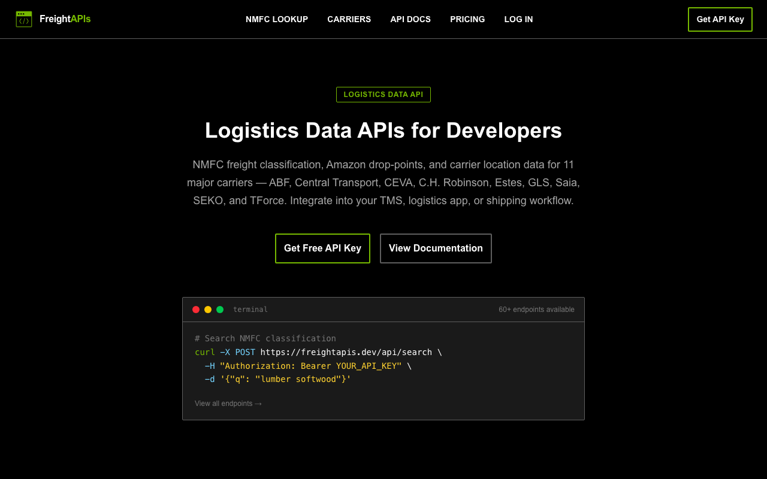Follow the View all endpoints link
This screenshot has width=767, height=479.
(x=228, y=404)
